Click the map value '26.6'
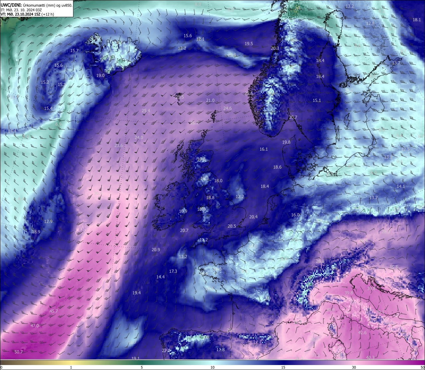The height and width of the screenshot is (370, 425). coord(320,261)
